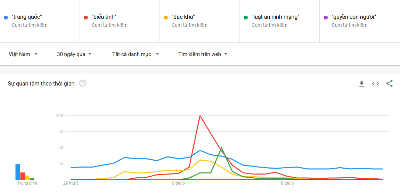Click the download CSV icon
Screen dimensions: 400x194
[x=361, y=83]
